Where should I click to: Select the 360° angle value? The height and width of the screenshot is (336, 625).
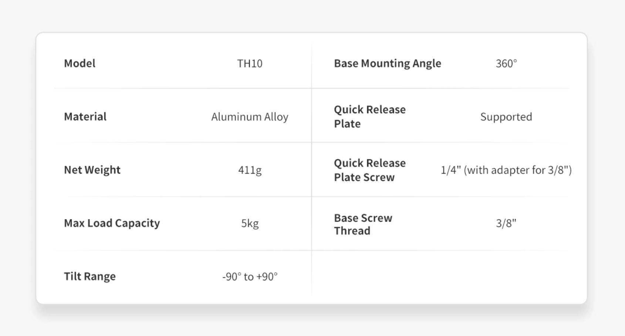tap(506, 64)
